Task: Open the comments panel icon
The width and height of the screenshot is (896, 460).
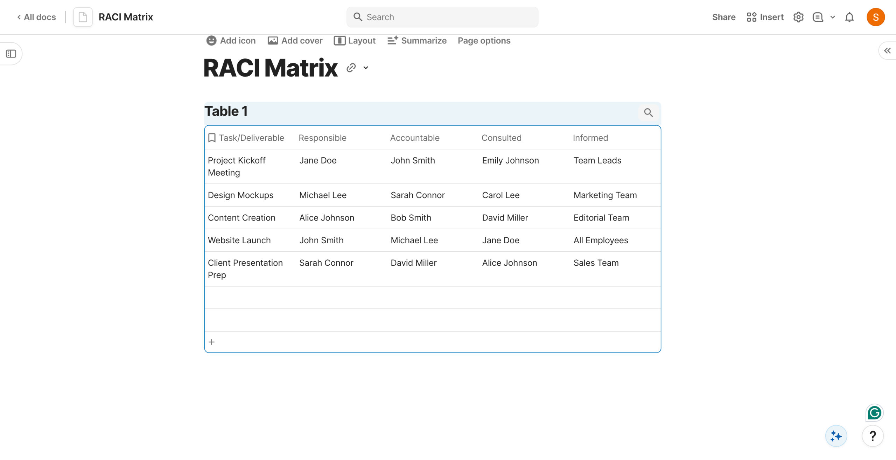Action: pos(818,17)
